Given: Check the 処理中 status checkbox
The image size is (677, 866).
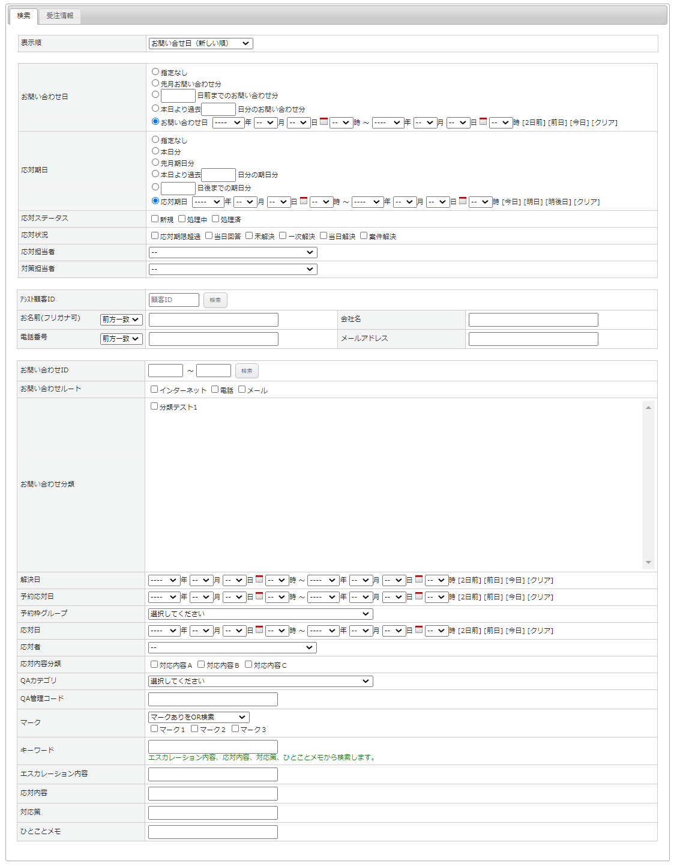Looking at the screenshot, I should [x=182, y=219].
